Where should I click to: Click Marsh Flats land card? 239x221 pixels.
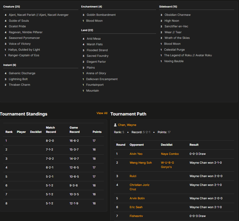[95, 44]
